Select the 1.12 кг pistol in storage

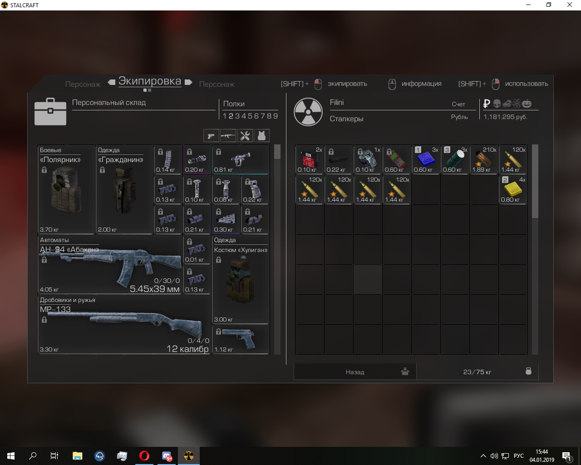click(x=241, y=339)
